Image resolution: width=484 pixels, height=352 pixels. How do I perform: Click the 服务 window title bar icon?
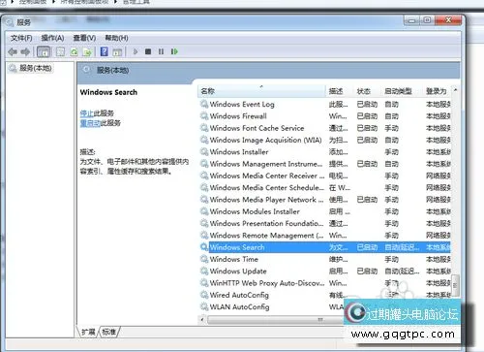(x=10, y=22)
